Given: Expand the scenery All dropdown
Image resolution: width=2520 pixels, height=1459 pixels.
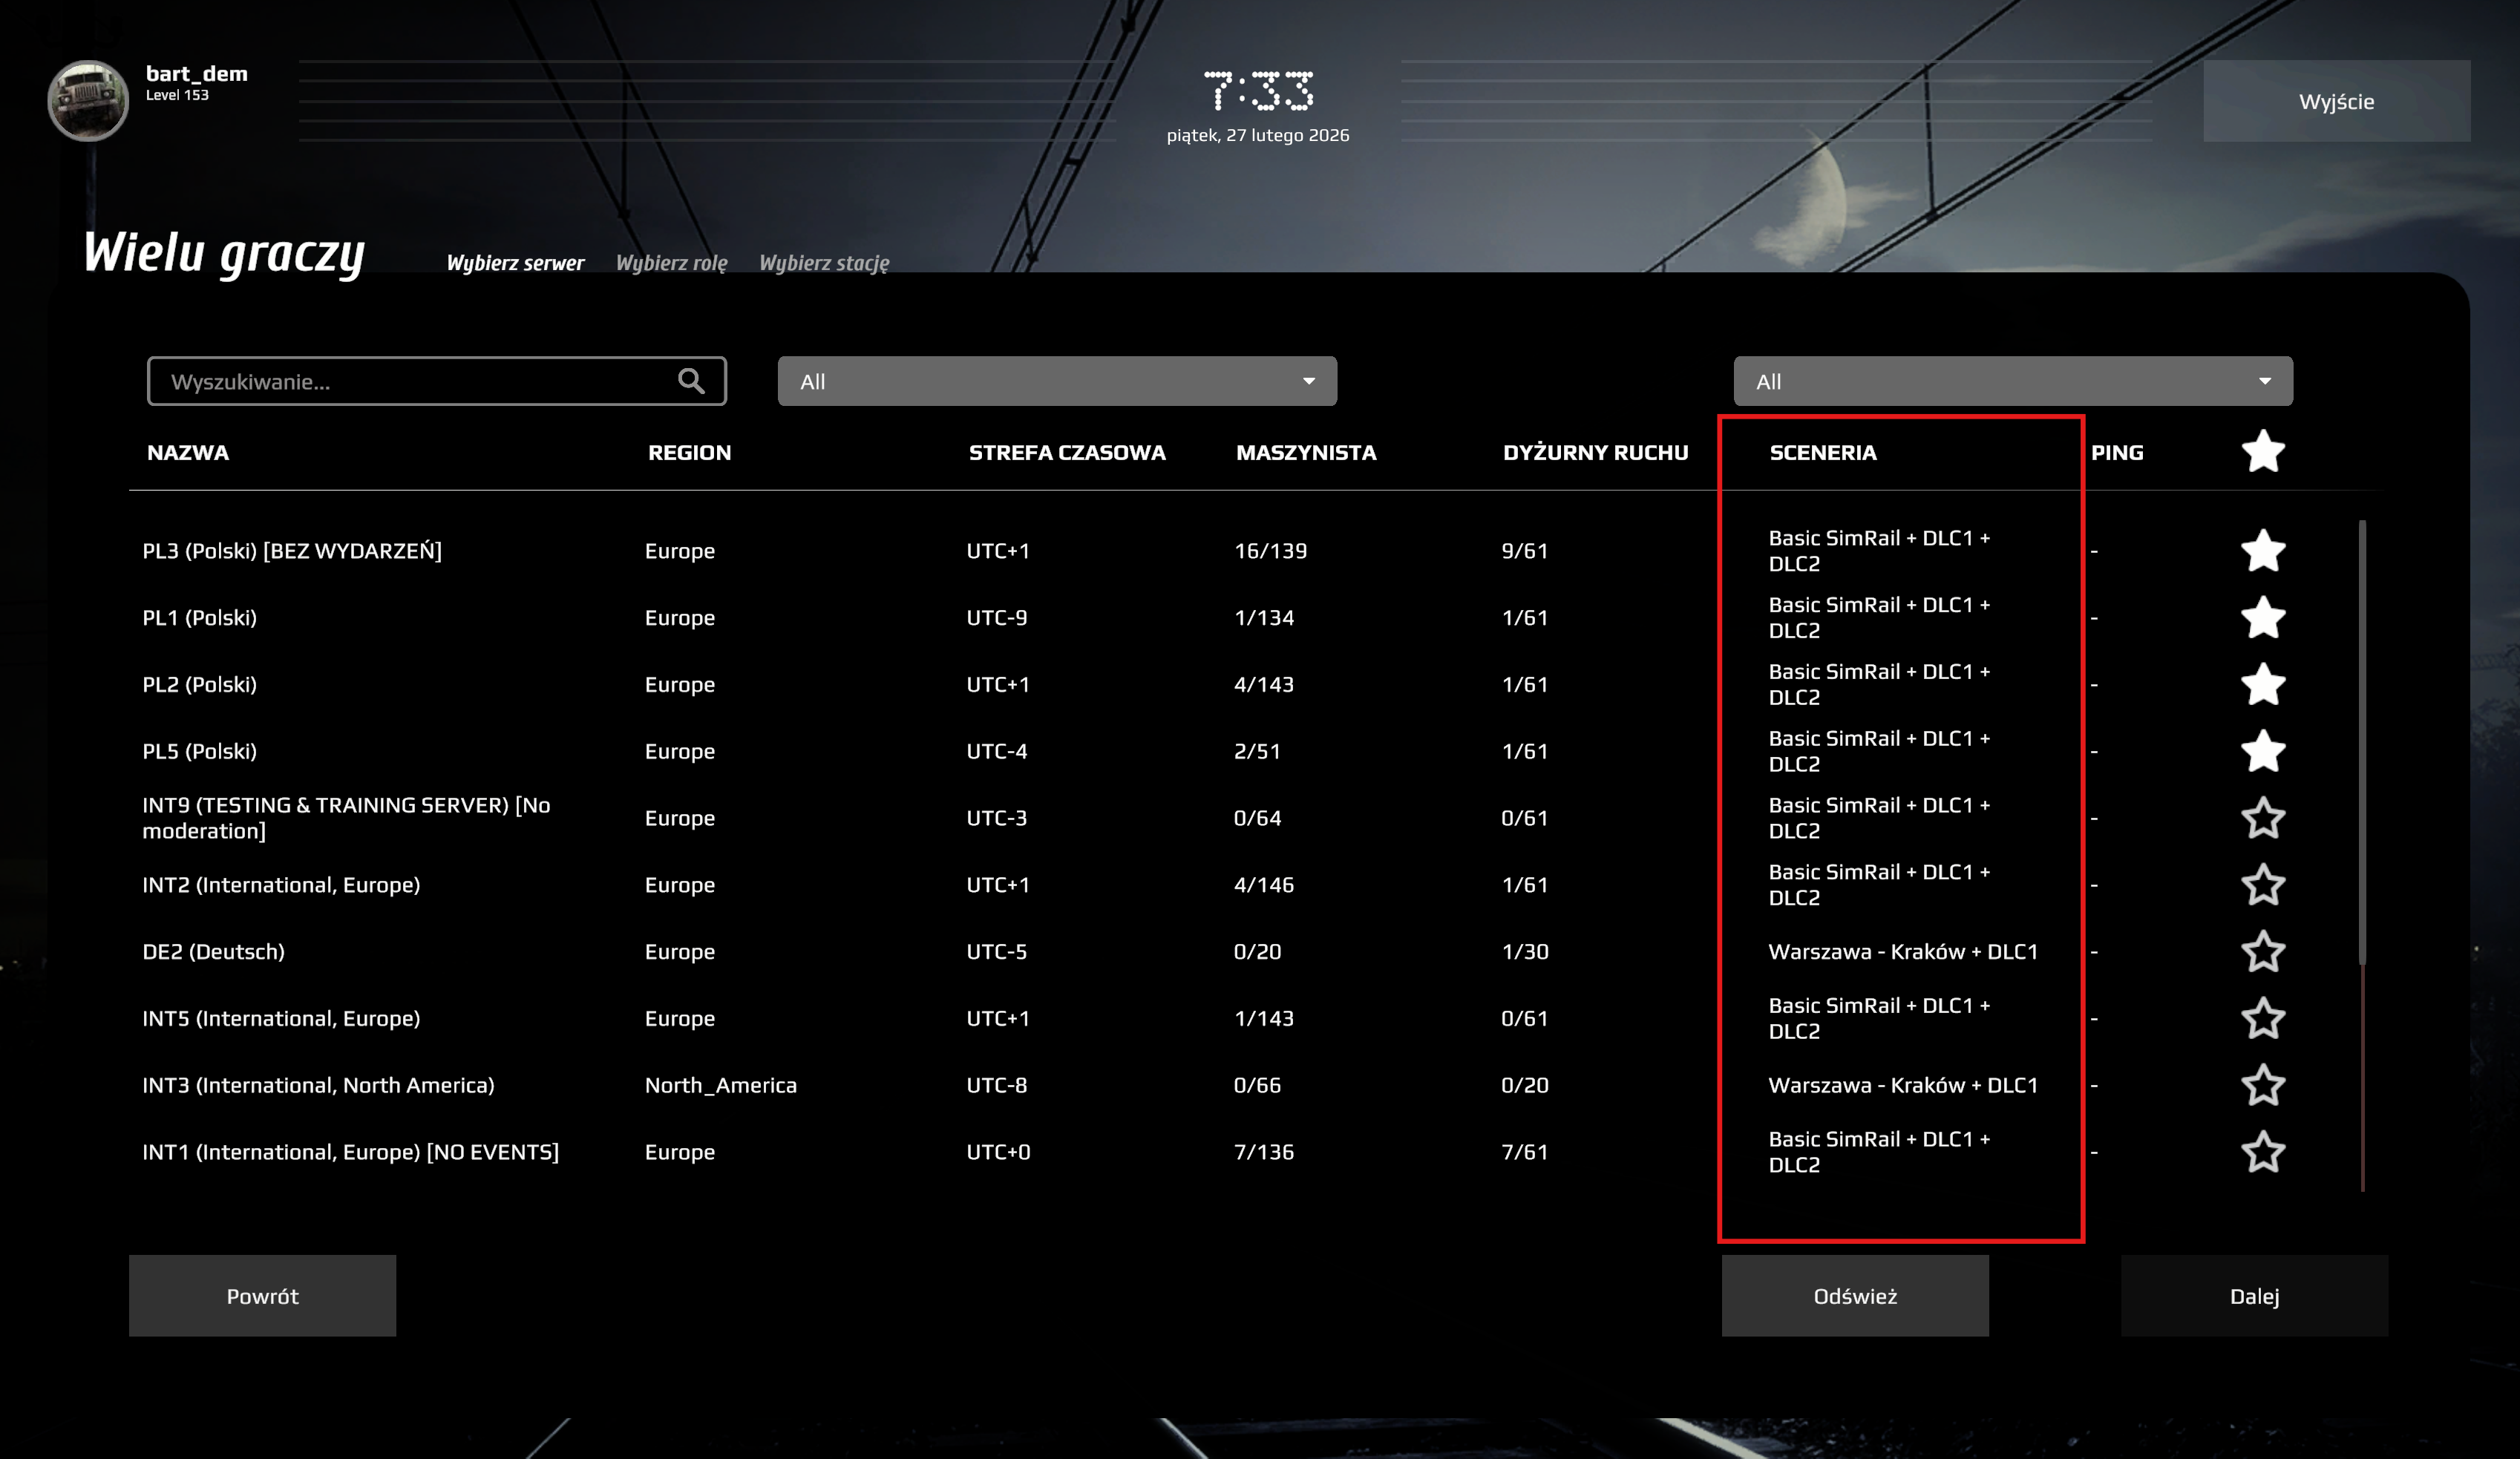Looking at the screenshot, I should (2012, 381).
